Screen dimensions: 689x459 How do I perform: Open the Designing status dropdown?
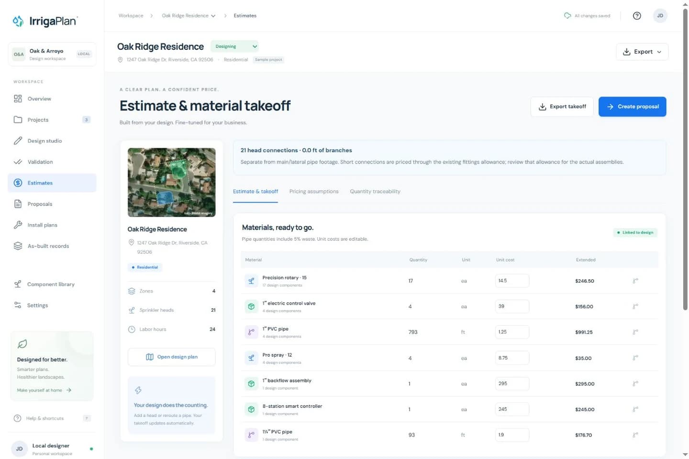(234, 46)
